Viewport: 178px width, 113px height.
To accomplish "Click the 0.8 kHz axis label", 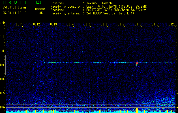I will coord(2,79).
